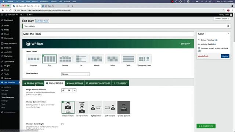Image resolution: width=235 pixels, height=132 pixels.
Task: Expand Screen Options panel
Action: [x=222, y=19]
